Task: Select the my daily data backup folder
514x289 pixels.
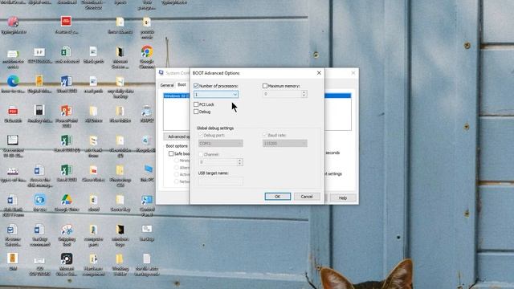Action: pos(120,81)
